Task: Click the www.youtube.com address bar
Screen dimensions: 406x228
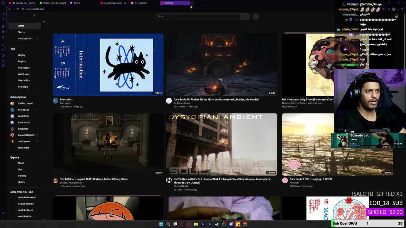Action: tap(35, 9)
